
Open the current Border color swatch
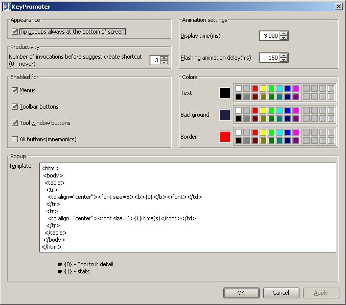[x=225, y=137]
